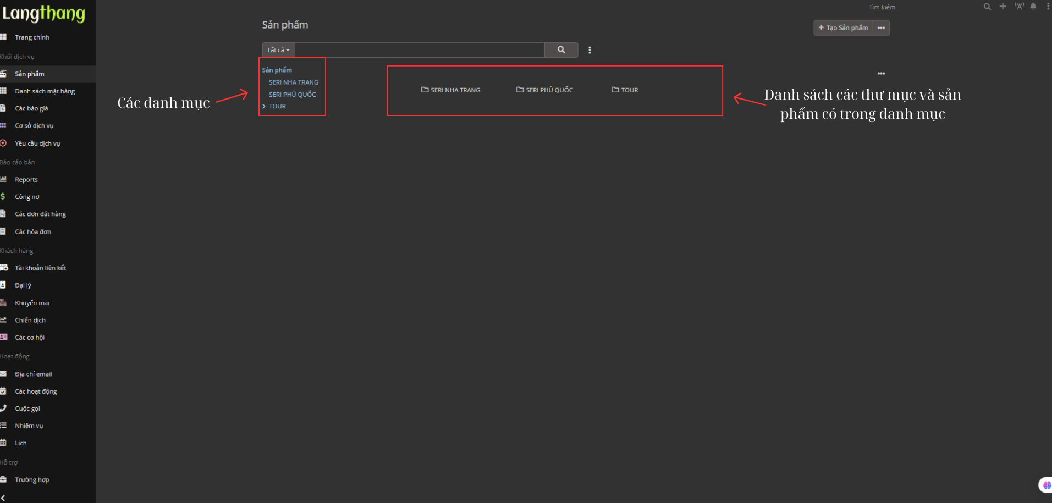The height and width of the screenshot is (503, 1052).
Task: Select SERI NHA TRANG in category tree
Action: tap(293, 82)
